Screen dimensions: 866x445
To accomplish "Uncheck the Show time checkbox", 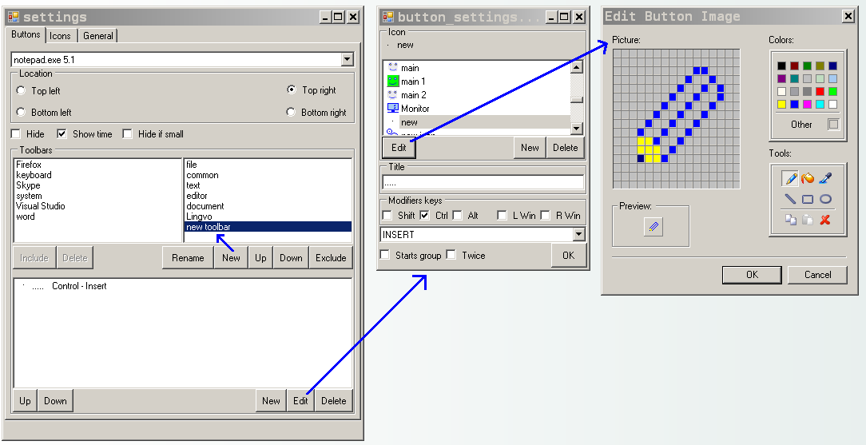I will (x=62, y=133).
